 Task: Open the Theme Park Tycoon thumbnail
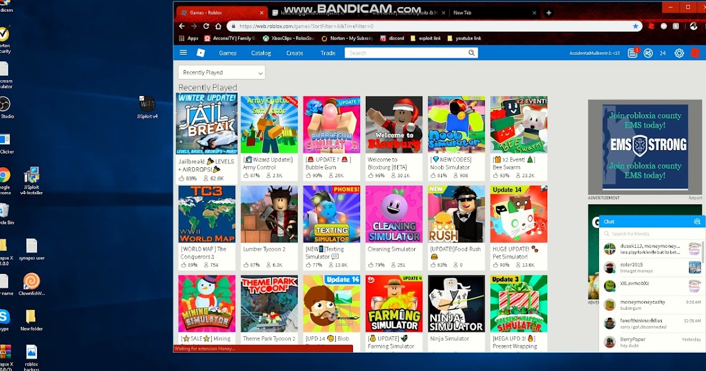pos(269,304)
